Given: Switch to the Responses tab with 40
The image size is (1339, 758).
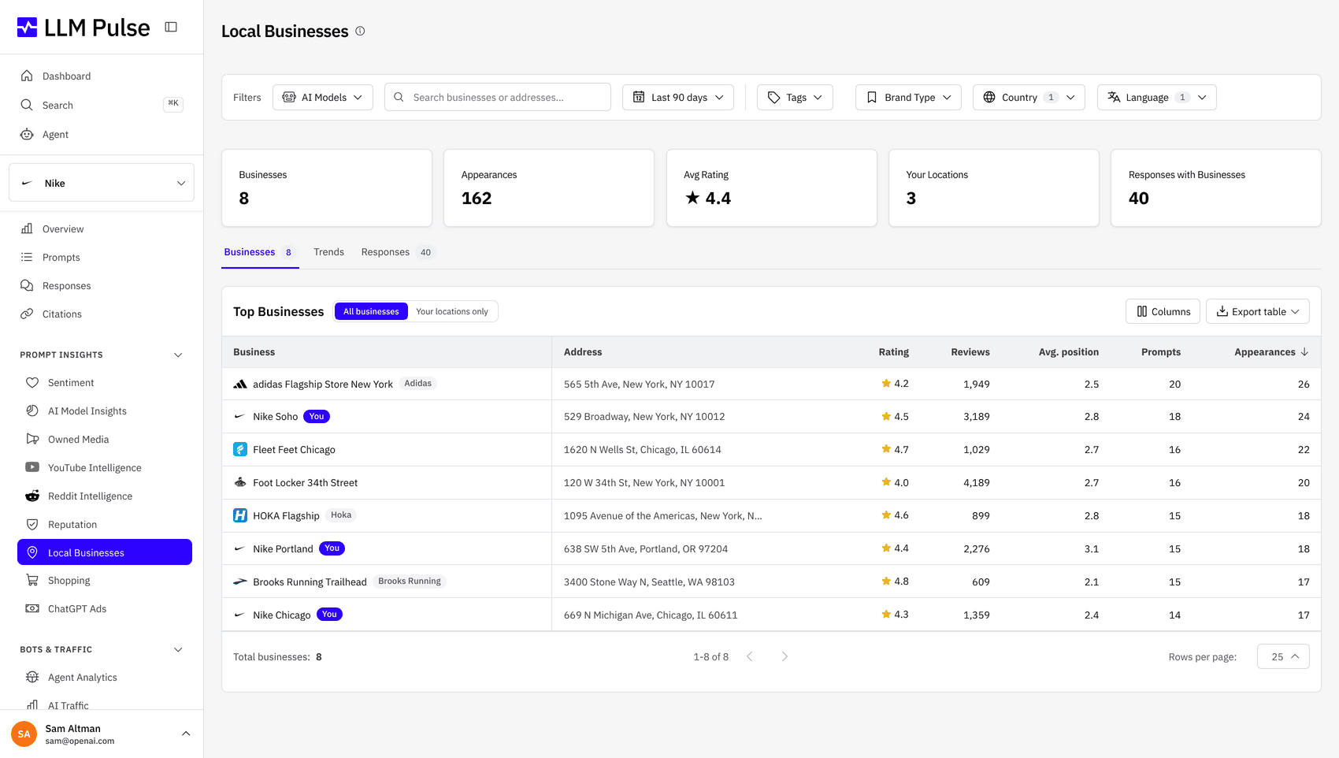Looking at the screenshot, I should click(397, 252).
